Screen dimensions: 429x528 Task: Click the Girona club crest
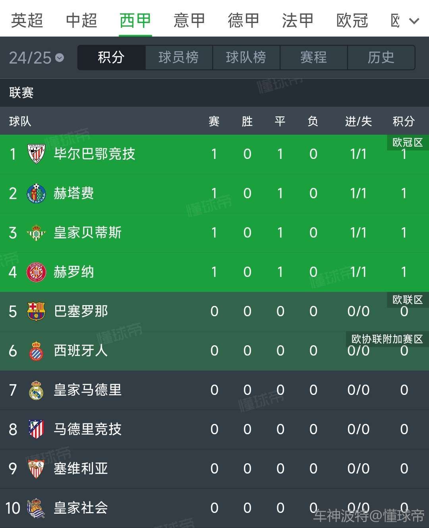coord(36,272)
